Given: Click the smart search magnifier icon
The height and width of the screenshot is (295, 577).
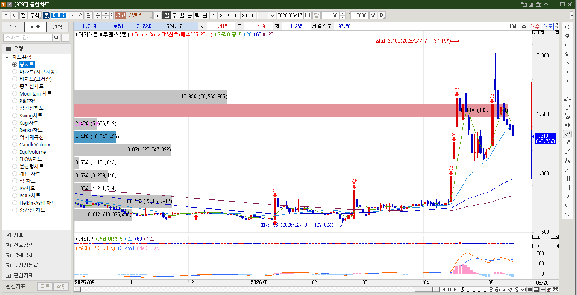Looking at the screenshot, I should (x=56, y=38).
